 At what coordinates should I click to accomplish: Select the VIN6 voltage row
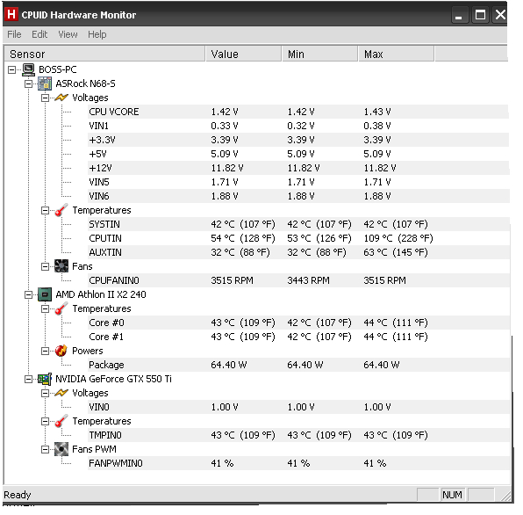click(298, 196)
